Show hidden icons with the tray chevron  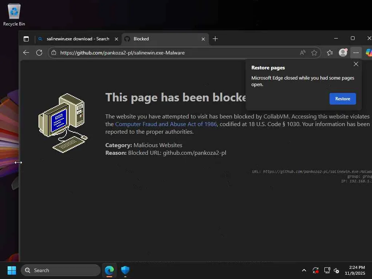coord(304,270)
